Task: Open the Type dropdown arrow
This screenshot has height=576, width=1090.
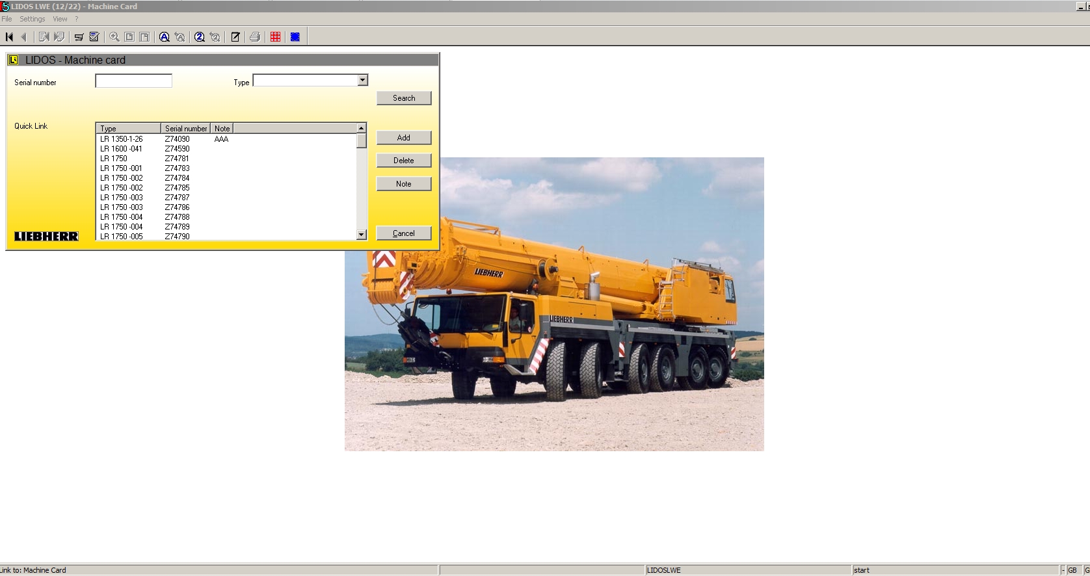Action: 363,80
